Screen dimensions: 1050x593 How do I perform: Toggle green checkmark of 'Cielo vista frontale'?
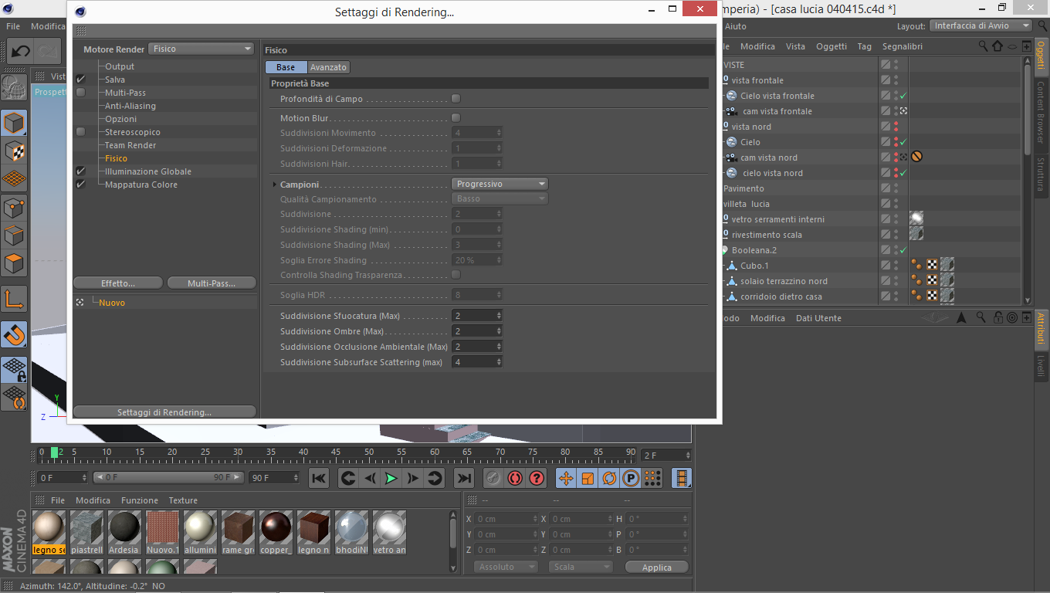tap(903, 96)
